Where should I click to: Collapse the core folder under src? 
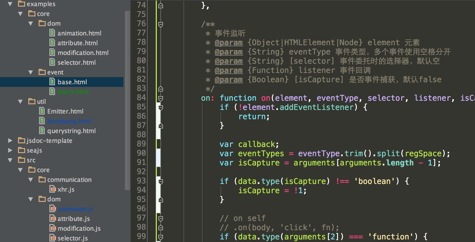point(20,170)
